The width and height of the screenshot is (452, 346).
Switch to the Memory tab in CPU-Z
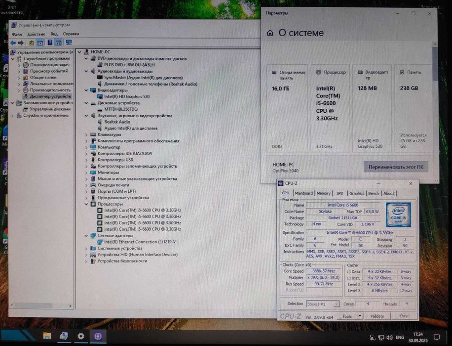323,193
